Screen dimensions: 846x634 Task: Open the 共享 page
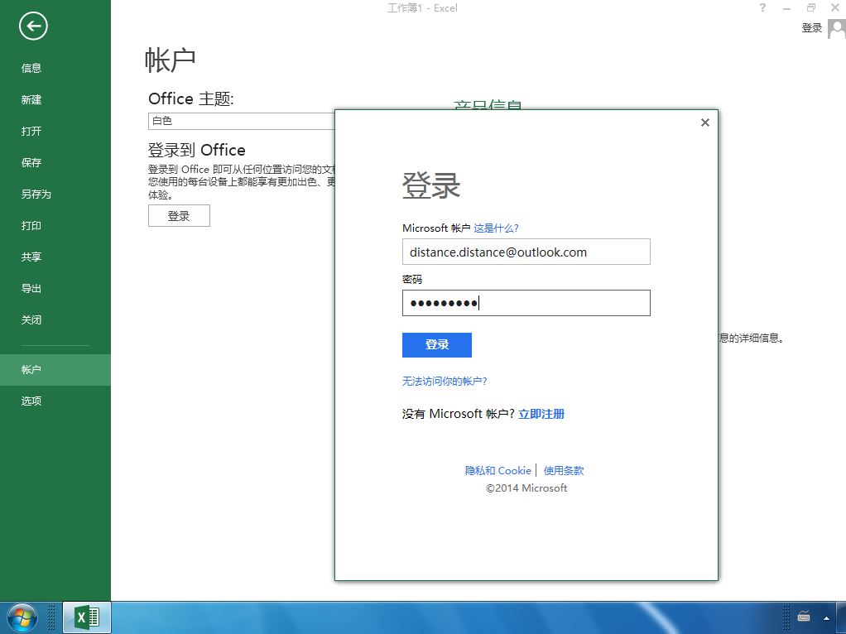31,257
